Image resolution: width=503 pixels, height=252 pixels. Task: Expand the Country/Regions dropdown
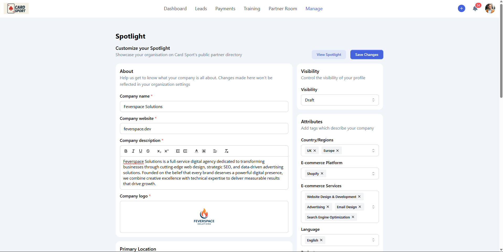click(x=373, y=151)
